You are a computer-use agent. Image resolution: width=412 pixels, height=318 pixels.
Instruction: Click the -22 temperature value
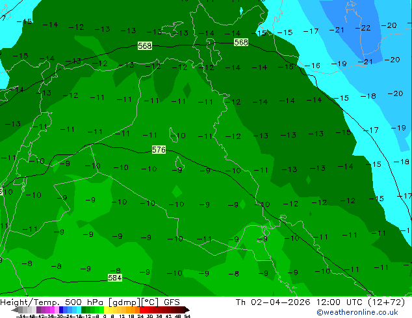click(363, 28)
